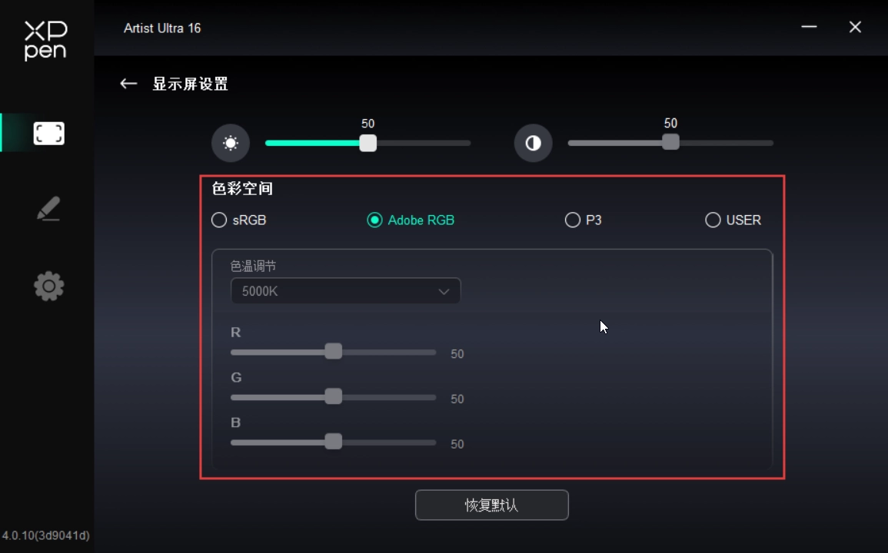
Task: Click the R channel slider handle
Action: pyautogui.click(x=334, y=351)
